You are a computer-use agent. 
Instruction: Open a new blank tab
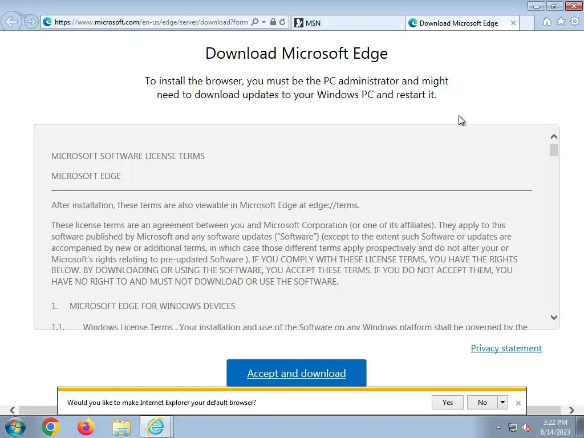527,23
